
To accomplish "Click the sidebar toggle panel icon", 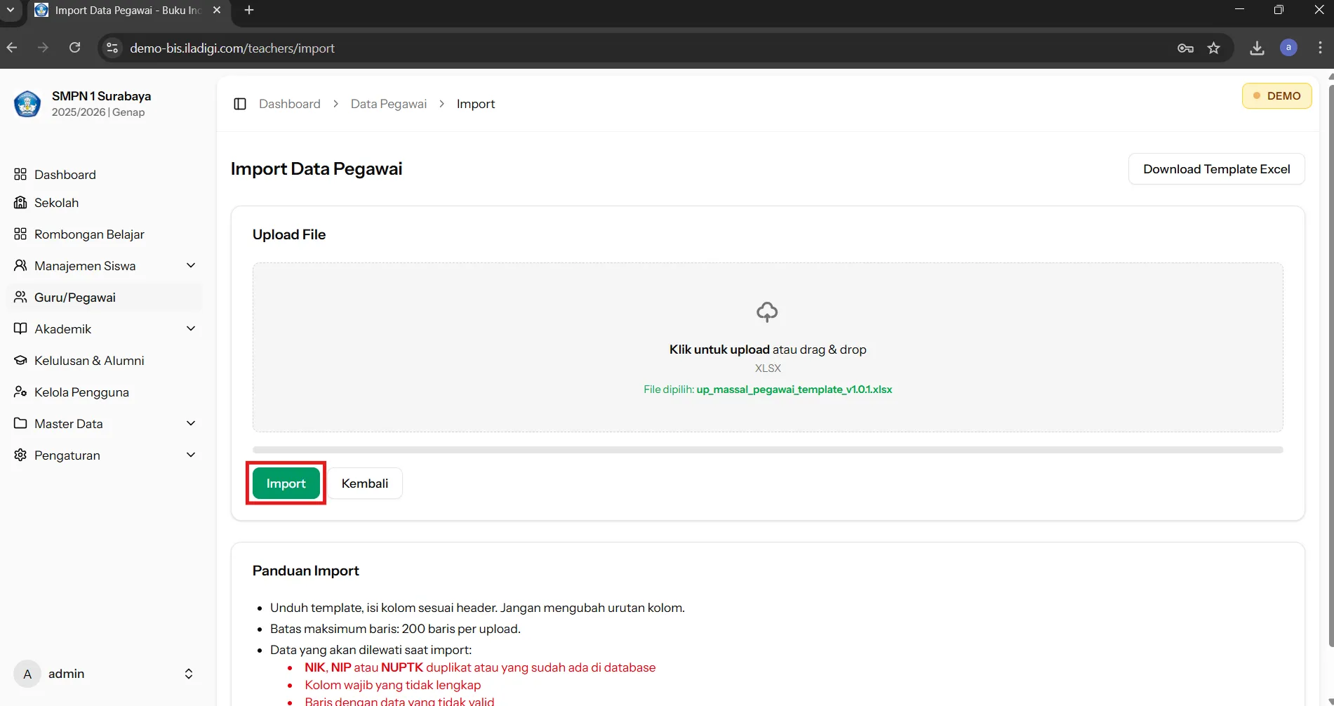I will pos(240,104).
